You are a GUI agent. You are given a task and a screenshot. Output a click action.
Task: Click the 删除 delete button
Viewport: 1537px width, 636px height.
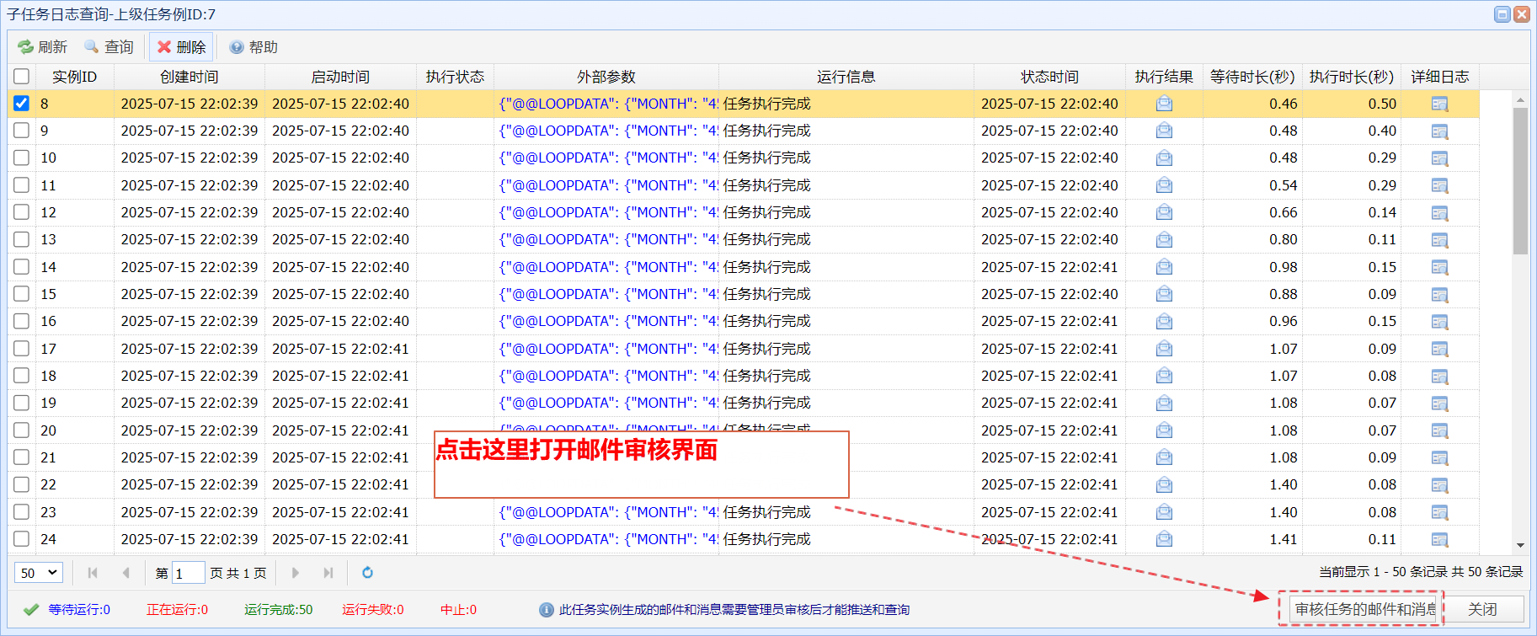181,47
